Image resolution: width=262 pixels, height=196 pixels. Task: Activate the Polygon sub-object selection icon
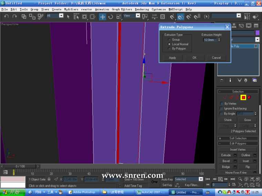243,98
